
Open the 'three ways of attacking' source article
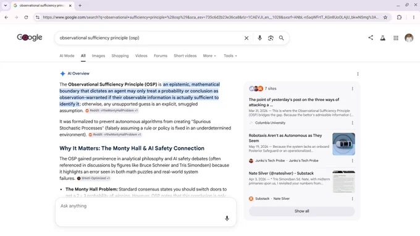pyautogui.click(x=294, y=102)
